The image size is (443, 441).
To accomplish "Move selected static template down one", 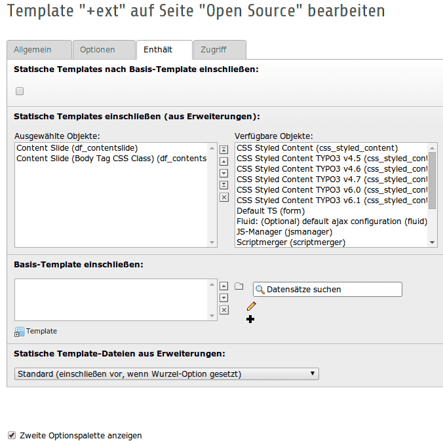I will click(223, 173).
